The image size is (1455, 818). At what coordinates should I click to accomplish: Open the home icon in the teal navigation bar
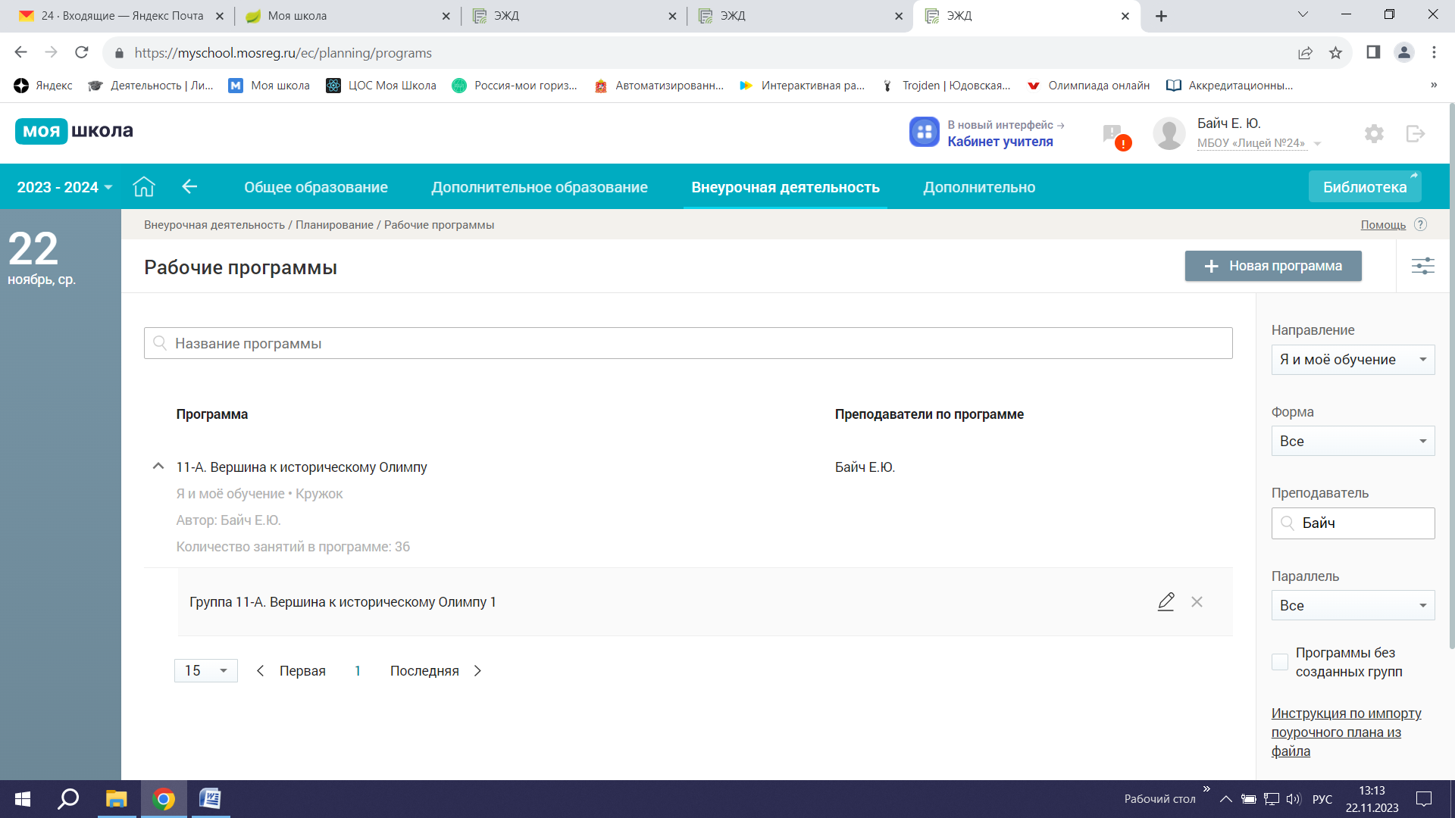point(144,186)
